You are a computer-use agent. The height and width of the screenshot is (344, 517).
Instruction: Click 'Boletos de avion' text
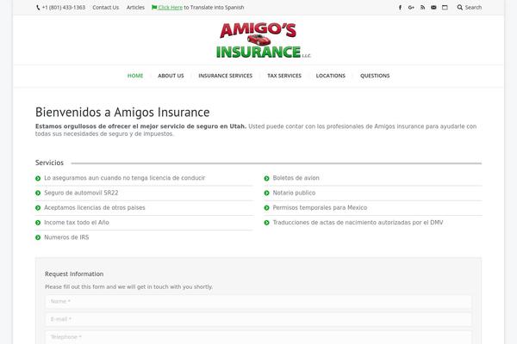coord(296,178)
